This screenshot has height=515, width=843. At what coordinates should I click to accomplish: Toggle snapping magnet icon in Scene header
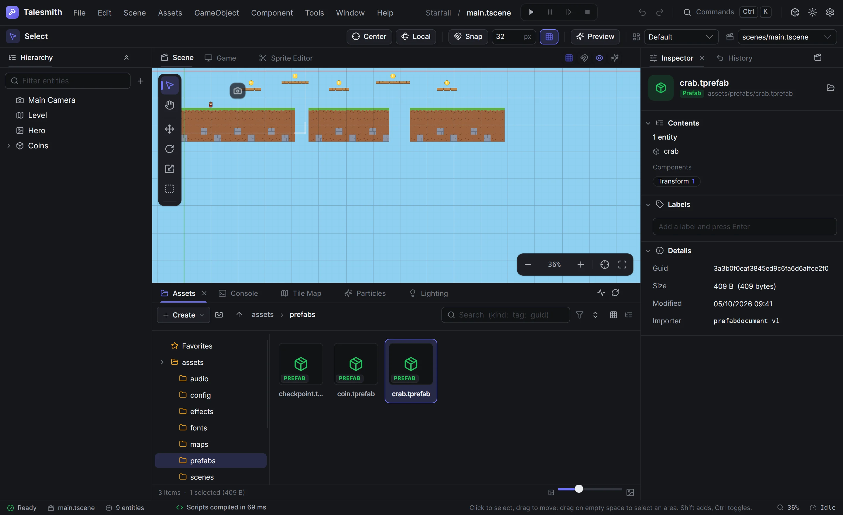tap(584, 58)
